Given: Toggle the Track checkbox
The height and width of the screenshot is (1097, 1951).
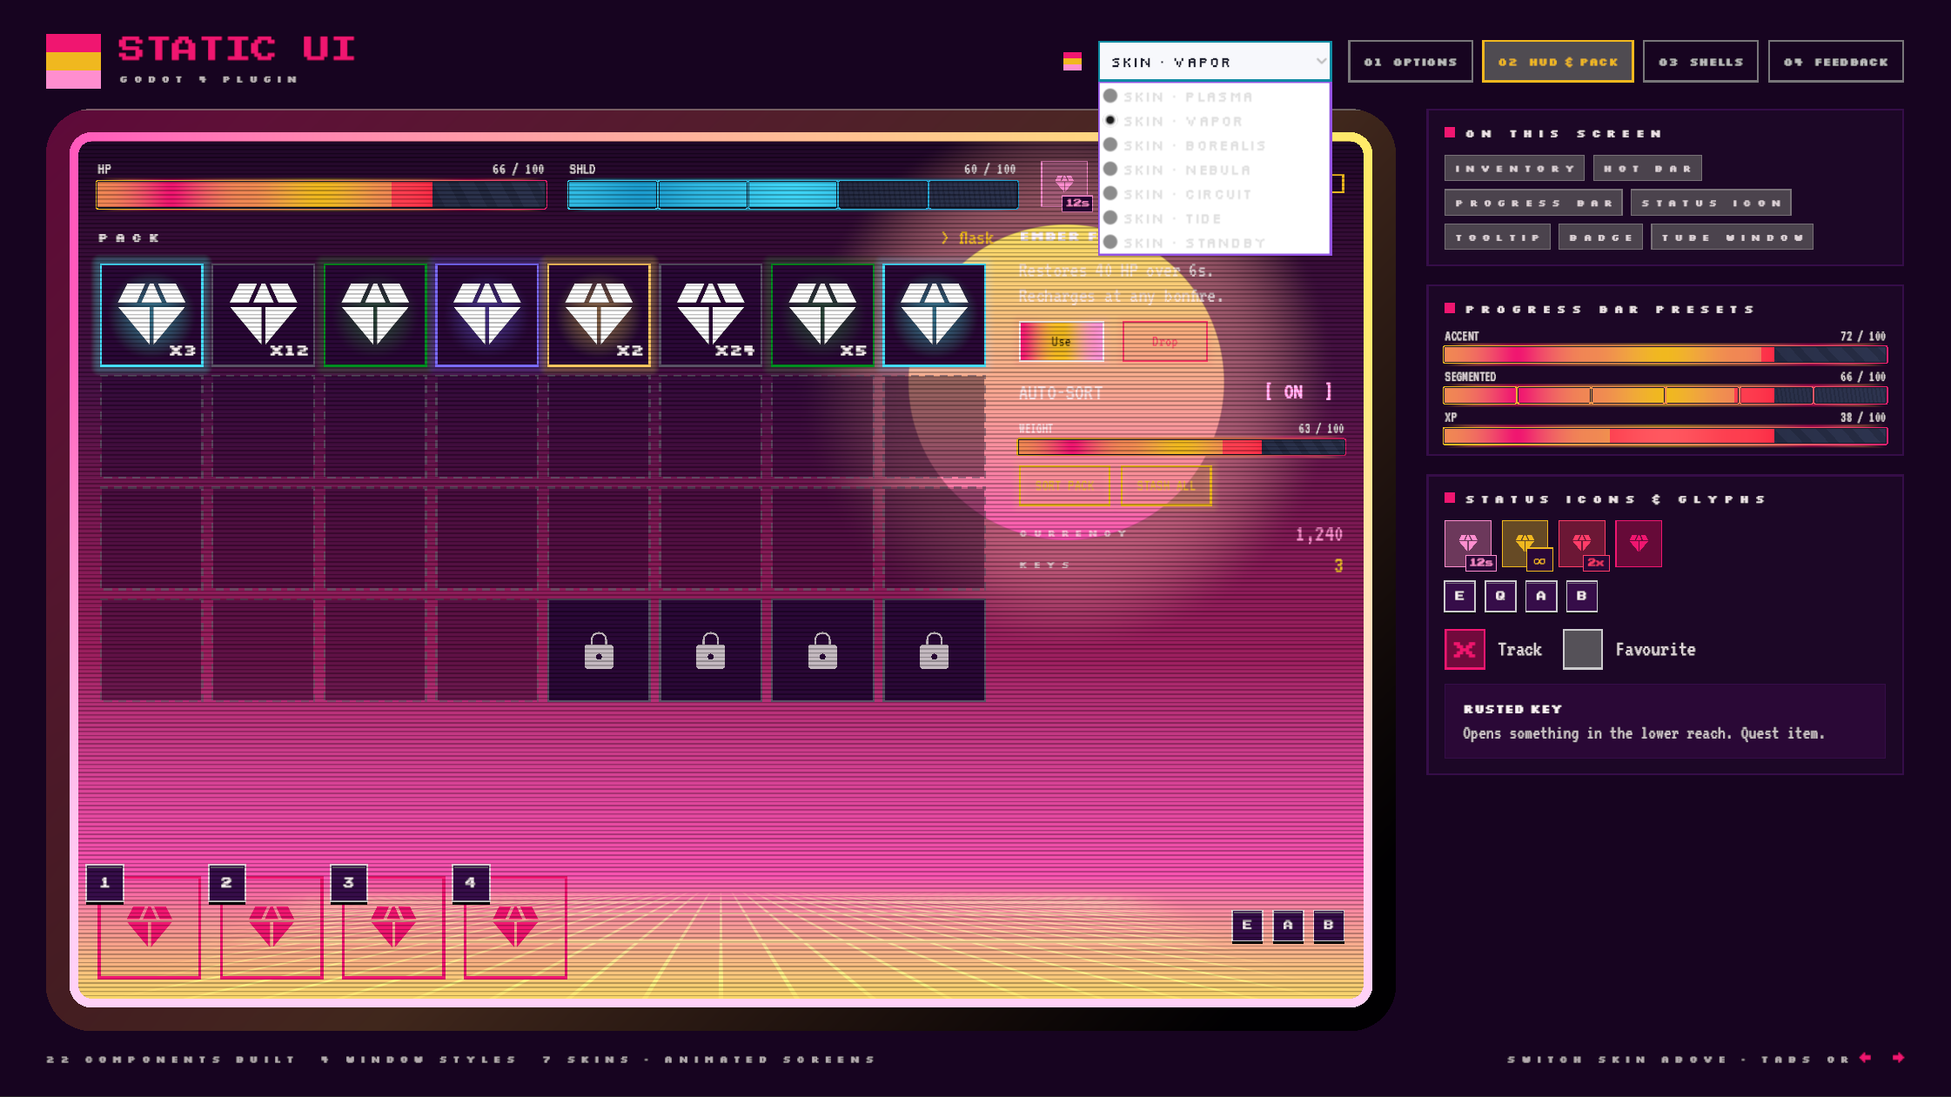Looking at the screenshot, I should pos(1465,649).
